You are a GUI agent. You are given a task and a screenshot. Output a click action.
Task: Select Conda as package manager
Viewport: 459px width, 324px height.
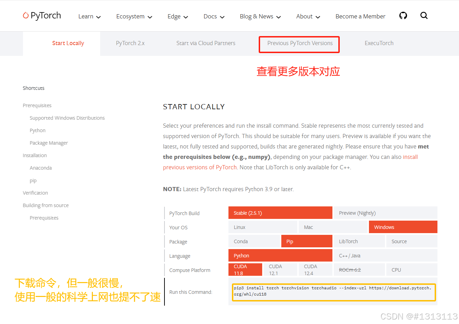pyautogui.click(x=254, y=241)
